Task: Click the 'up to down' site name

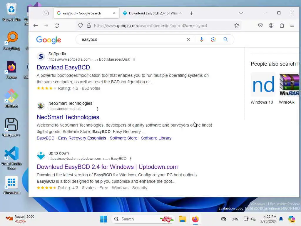Action: click(x=58, y=153)
